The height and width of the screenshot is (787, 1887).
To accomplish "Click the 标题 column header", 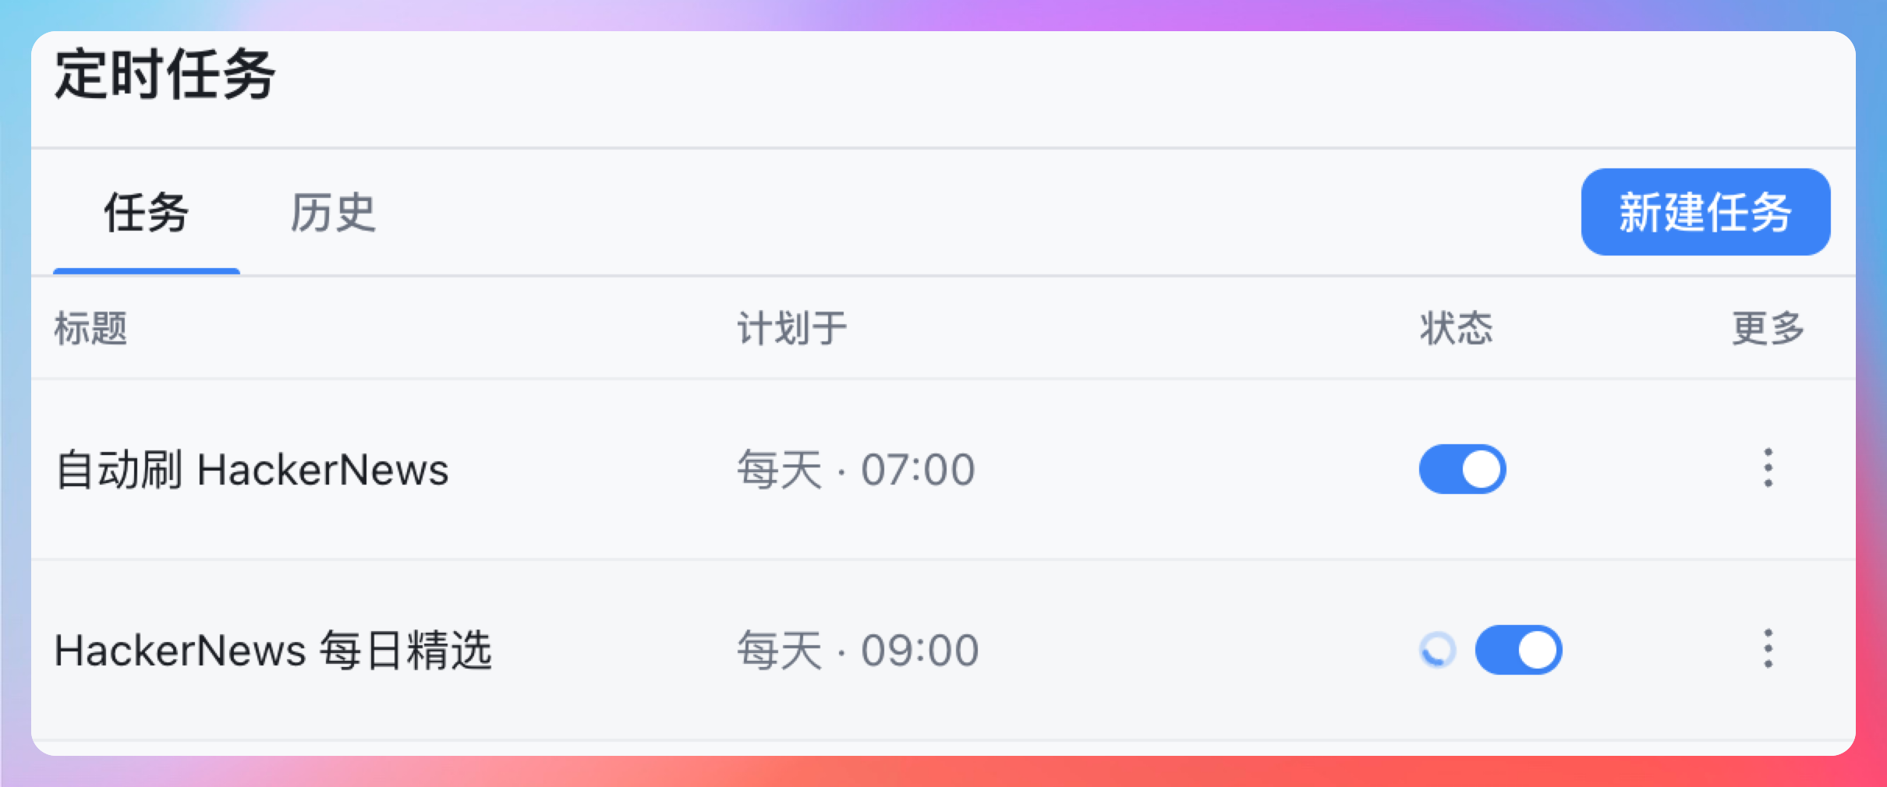I will coord(90,328).
